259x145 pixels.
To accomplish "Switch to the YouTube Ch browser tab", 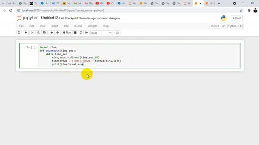I will pyautogui.click(x=110, y=3).
